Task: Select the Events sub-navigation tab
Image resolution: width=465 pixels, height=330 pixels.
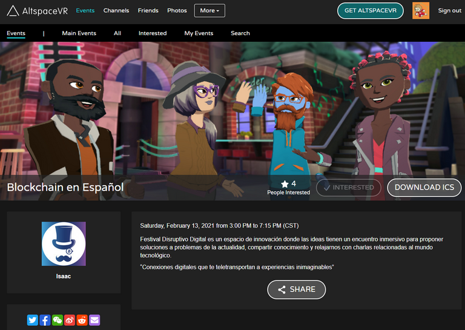Action: pos(16,33)
